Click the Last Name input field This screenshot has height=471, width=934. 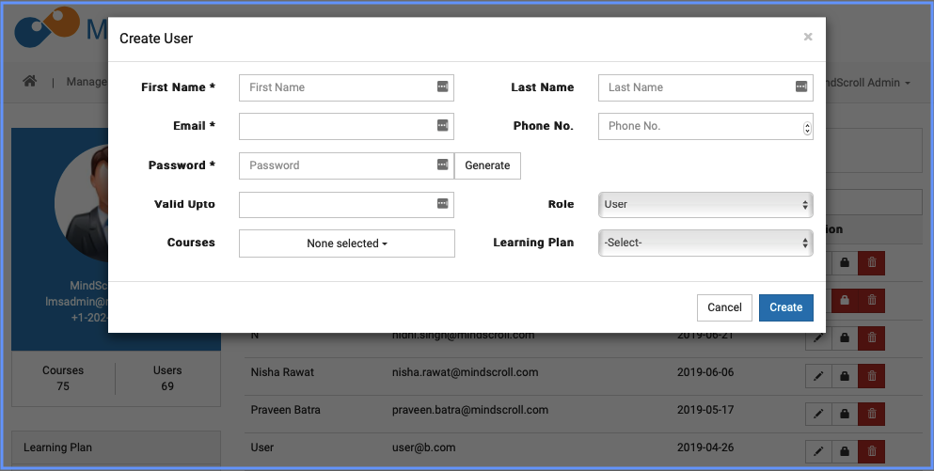point(705,87)
